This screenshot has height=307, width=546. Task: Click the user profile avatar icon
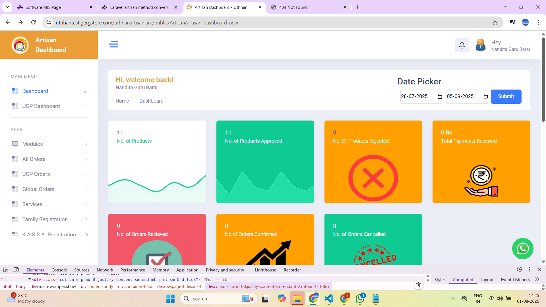[x=480, y=45]
